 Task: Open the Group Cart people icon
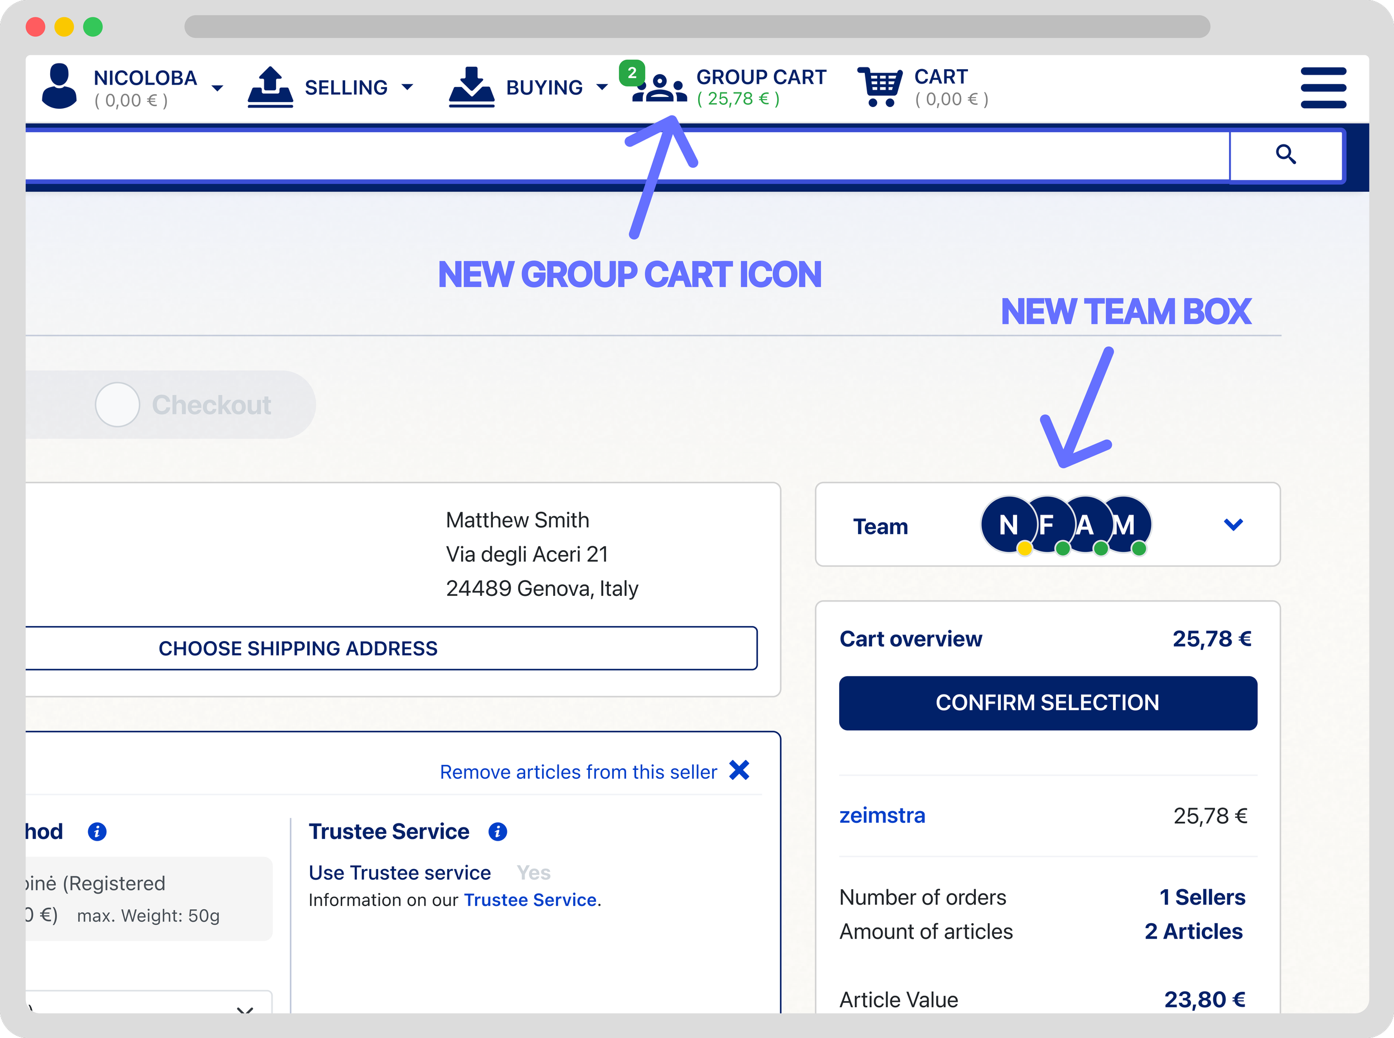(x=659, y=88)
